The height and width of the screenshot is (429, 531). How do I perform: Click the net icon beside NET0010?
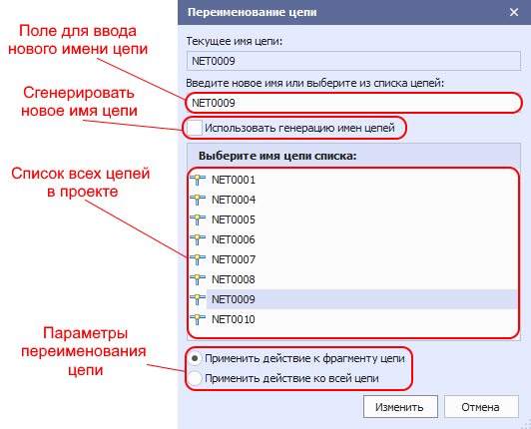click(x=198, y=319)
